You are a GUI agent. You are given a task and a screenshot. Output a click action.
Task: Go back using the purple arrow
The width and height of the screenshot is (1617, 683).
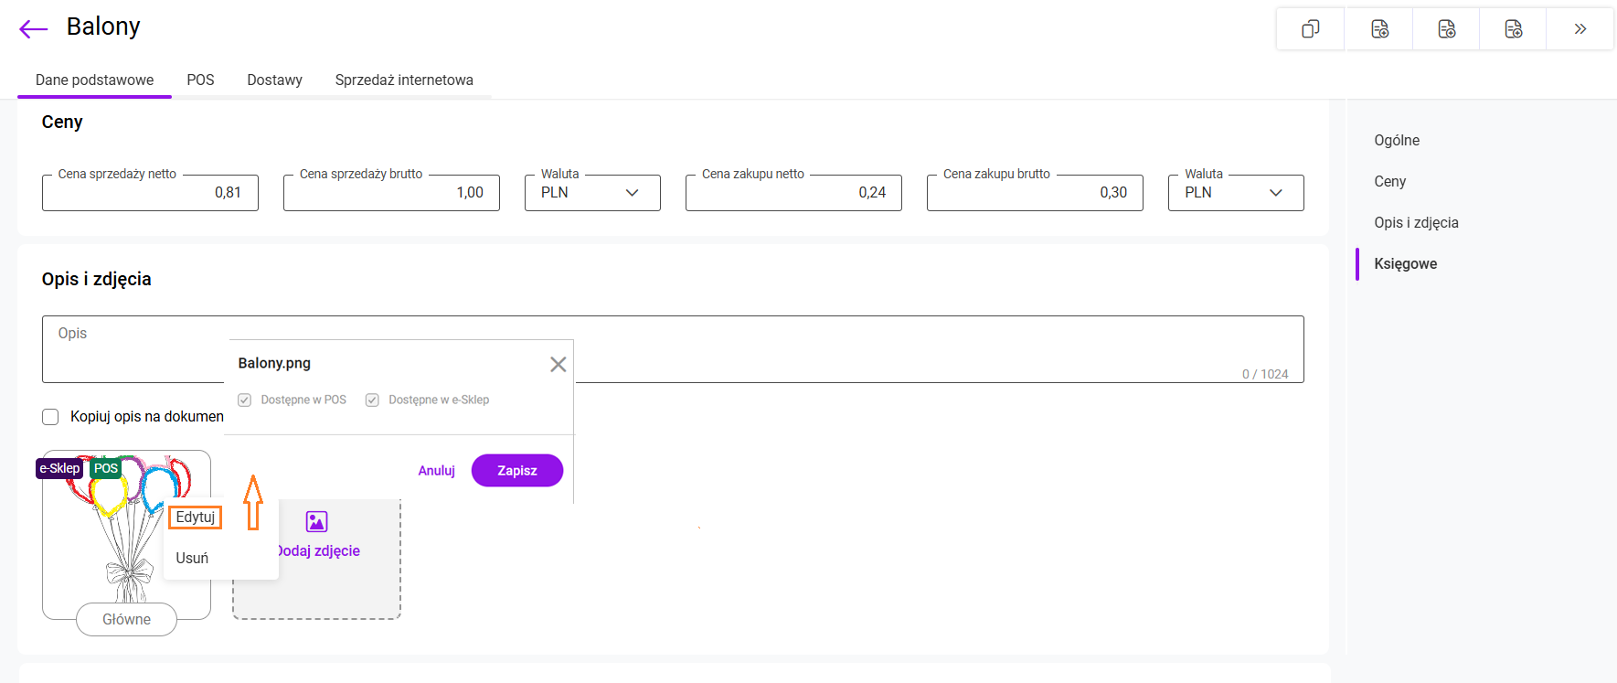click(33, 29)
